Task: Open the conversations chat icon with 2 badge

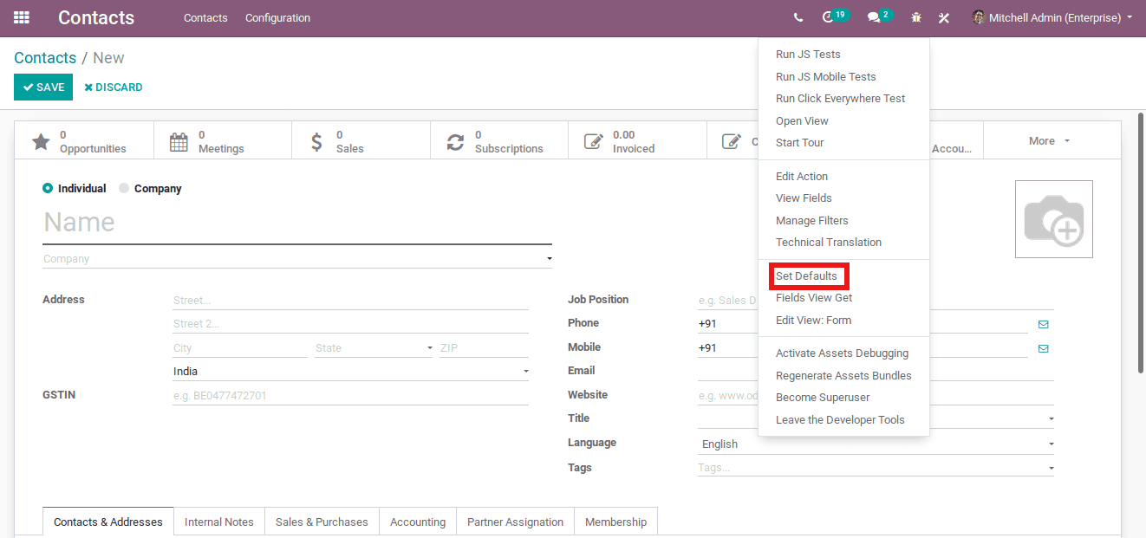Action: (879, 16)
